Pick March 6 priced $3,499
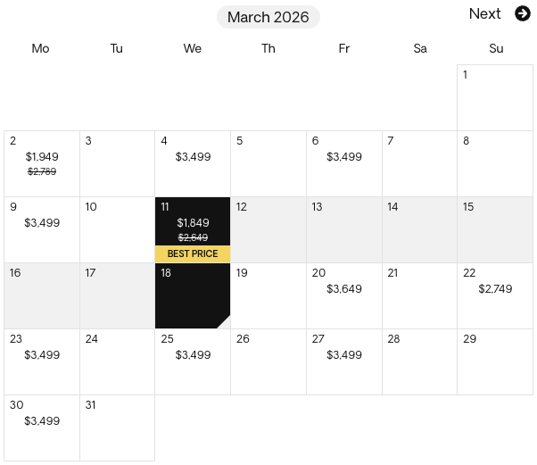537x465 pixels. pos(344,164)
